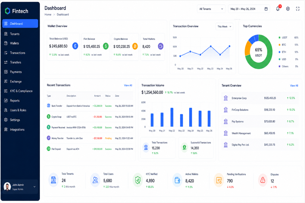305x203 pixels.
Task: Toggle fullscreen mode icon
Action: [x=298, y=9]
